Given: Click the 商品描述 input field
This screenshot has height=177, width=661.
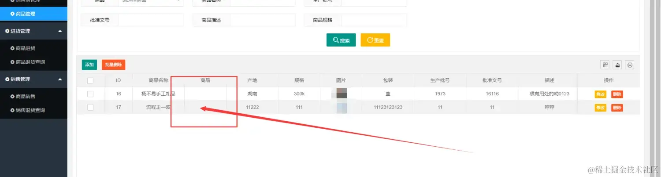Looking at the screenshot, I should [263, 20].
